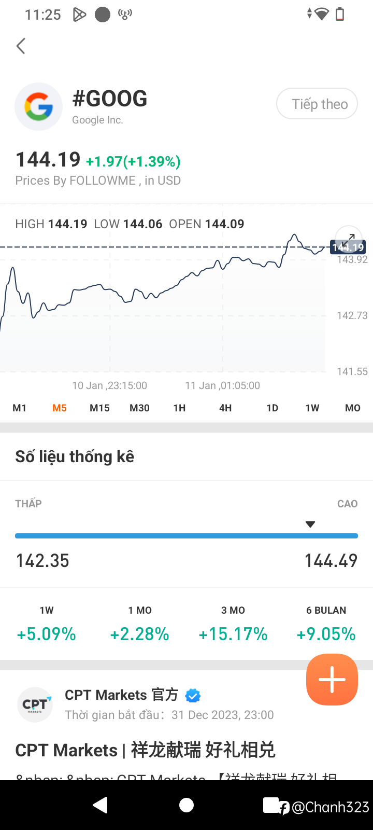
Task: Tap the blue verified badge icon
Action: tap(193, 695)
